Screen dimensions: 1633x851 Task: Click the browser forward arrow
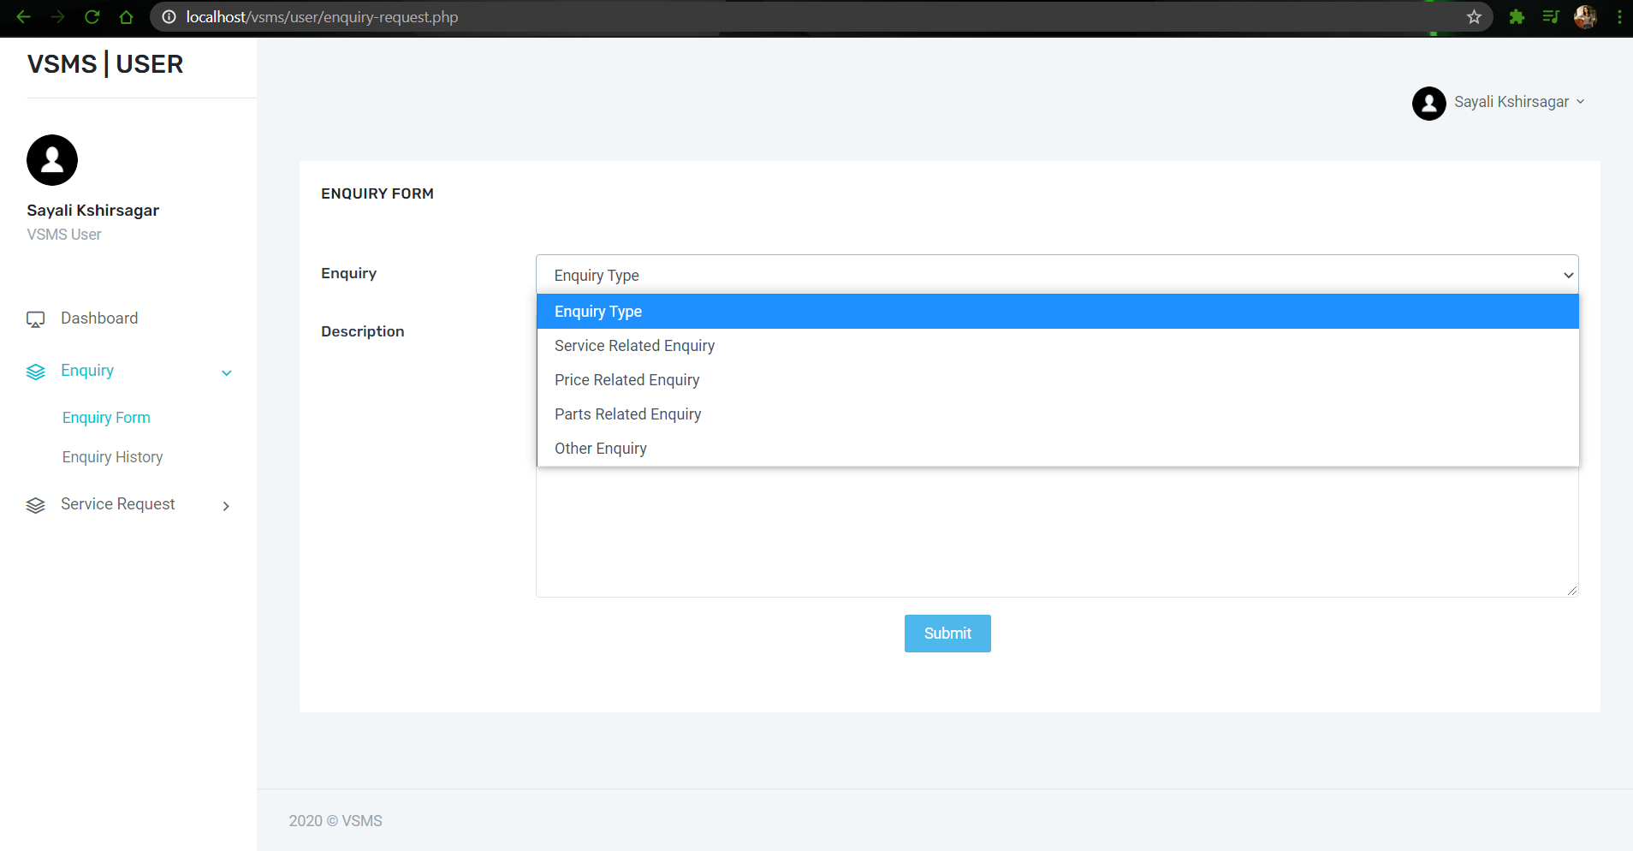[57, 17]
